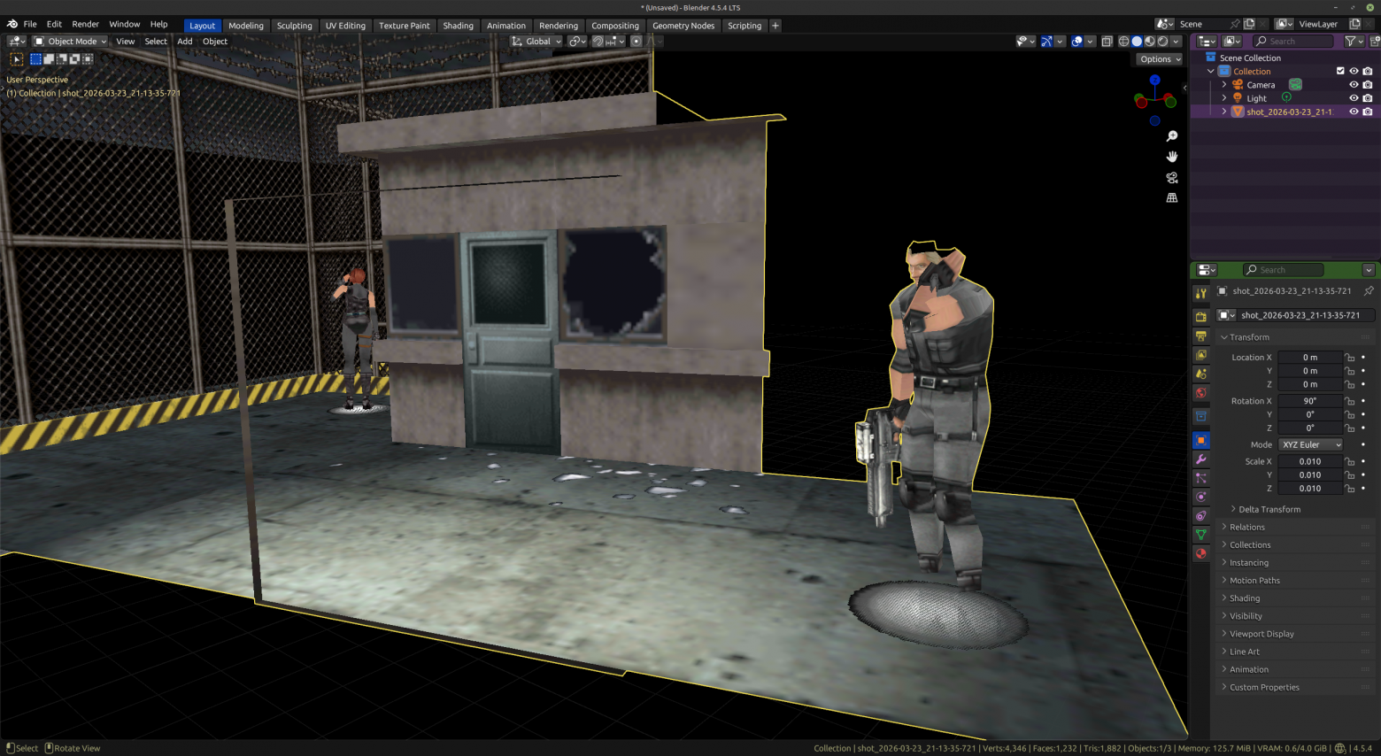The width and height of the screenshot is (1381, 756).
Task: Expand the Delta Transform section
Action: click(1269, 509)
